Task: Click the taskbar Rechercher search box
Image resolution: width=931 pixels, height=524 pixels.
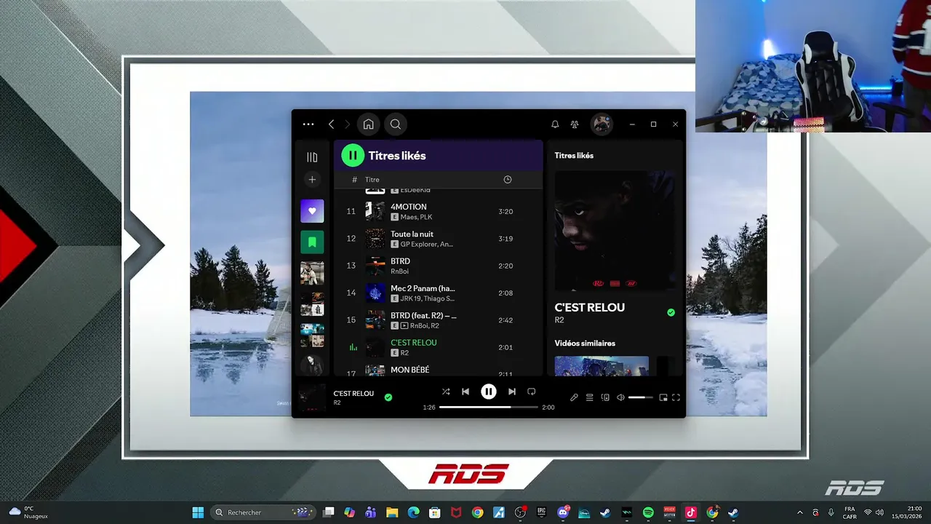Action: pos(263,512)
